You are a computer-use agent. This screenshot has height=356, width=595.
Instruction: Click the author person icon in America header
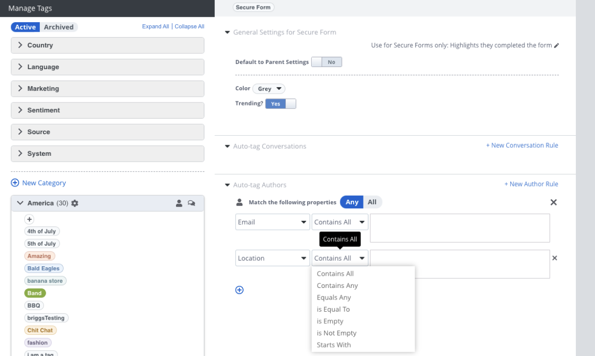[179, 203]
